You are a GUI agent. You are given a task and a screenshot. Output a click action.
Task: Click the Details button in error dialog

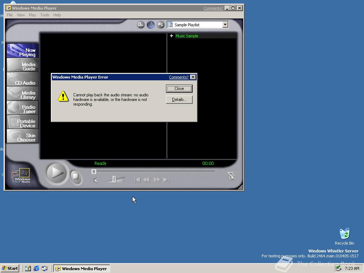point(179,100)
